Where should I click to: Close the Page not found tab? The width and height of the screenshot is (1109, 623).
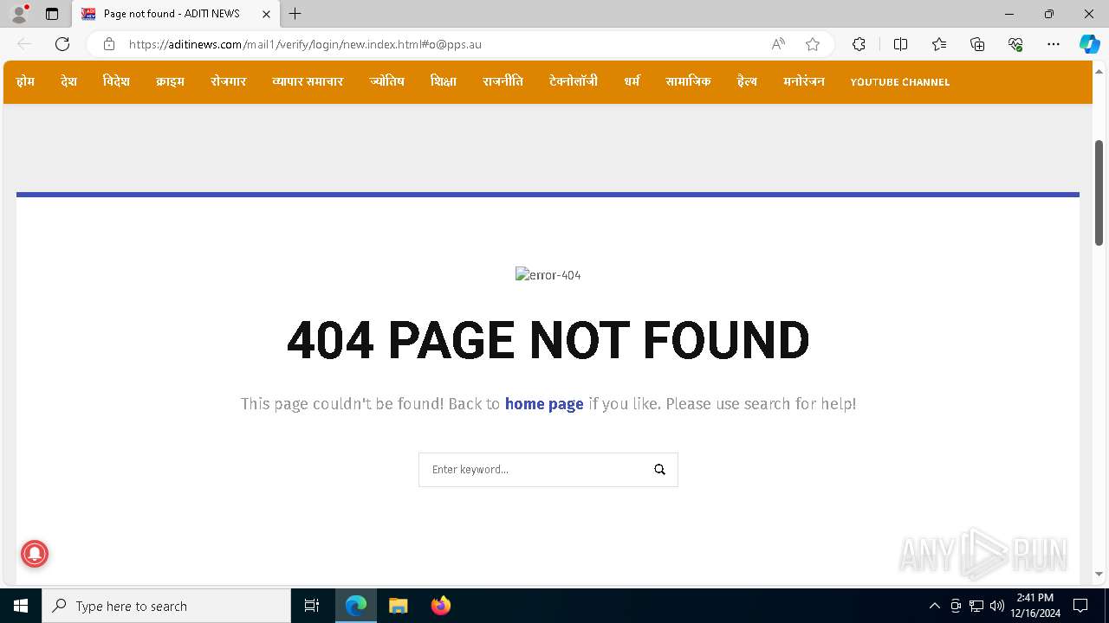[x=266, y=14]
